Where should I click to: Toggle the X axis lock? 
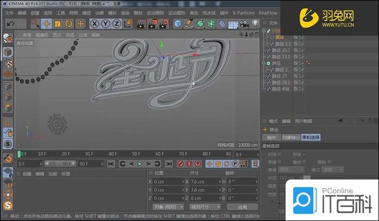click(94, 24)
